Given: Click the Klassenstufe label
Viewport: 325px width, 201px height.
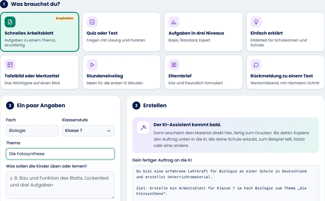Looking at the screenshot, I should point(75,120).
